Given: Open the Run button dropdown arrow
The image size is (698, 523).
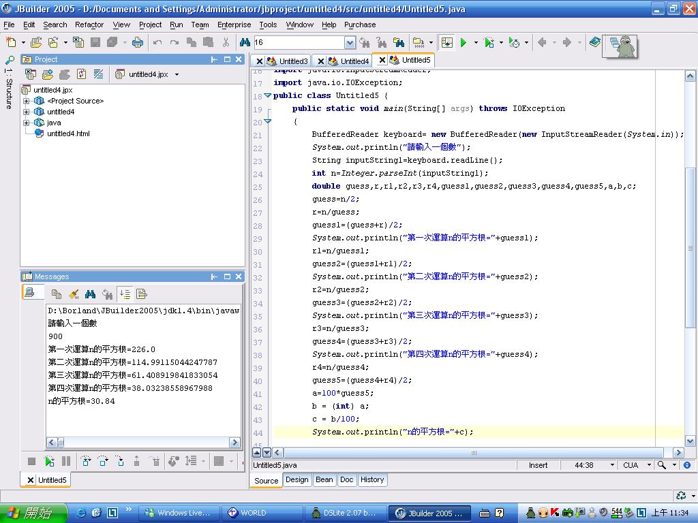Looking at the screenshot, I should click(476, 43).
